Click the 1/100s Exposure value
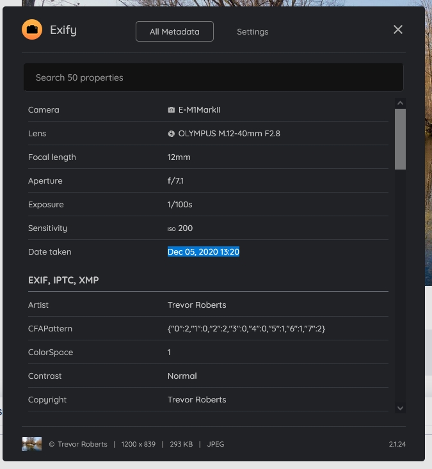 (180, 205)
